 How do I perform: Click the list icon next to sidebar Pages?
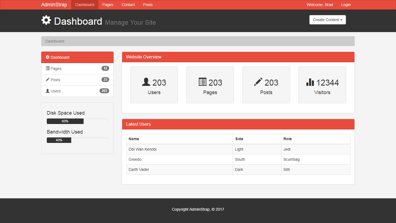48,68
